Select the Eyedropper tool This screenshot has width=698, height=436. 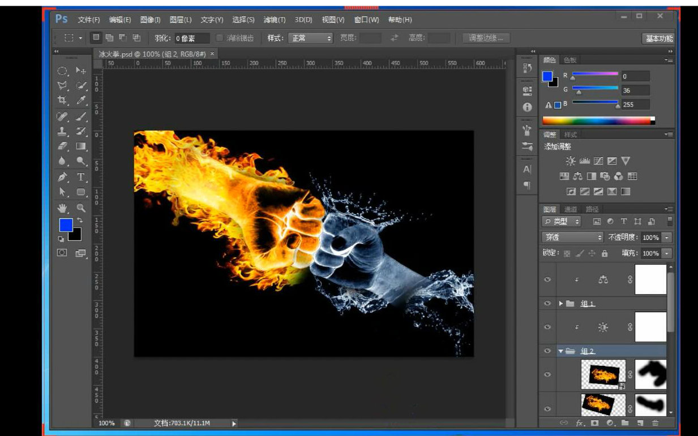point(81,100)
